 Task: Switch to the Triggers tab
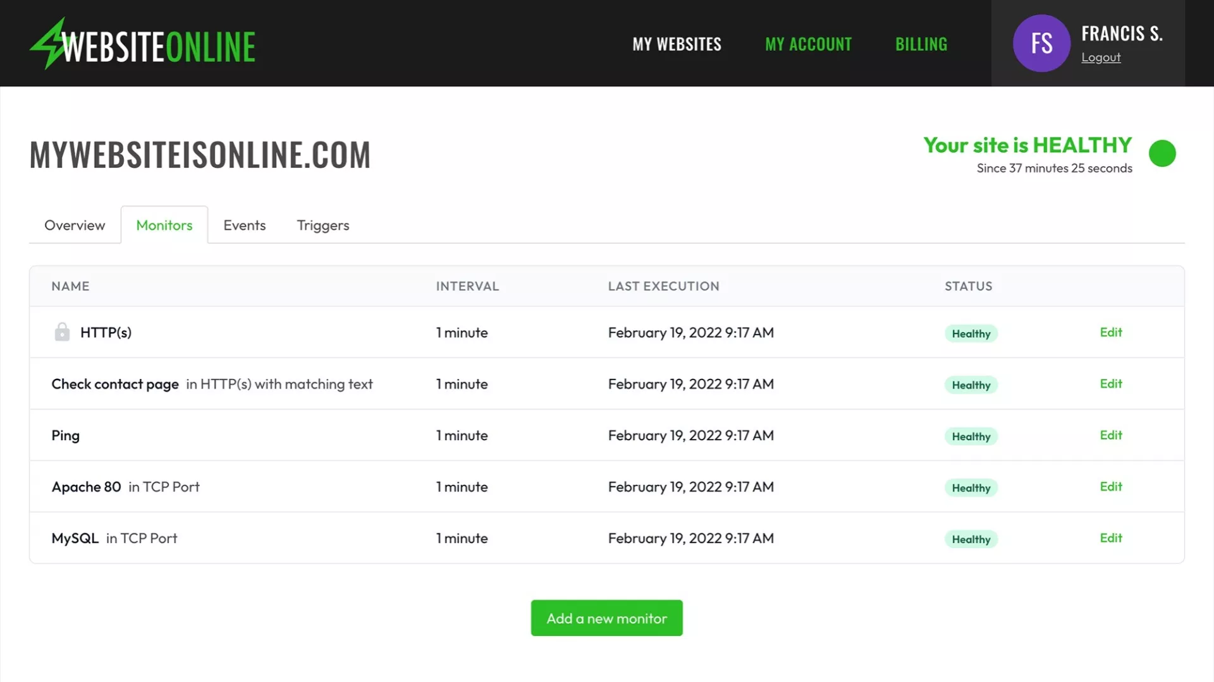point(322,225)
